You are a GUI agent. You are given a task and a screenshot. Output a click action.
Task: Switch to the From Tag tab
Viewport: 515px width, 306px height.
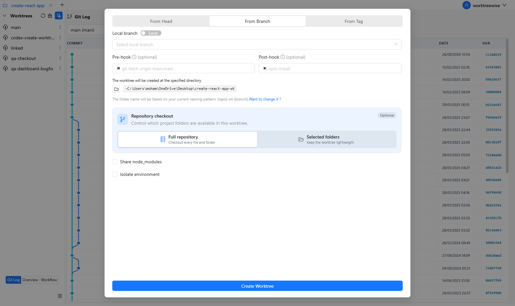354,21
